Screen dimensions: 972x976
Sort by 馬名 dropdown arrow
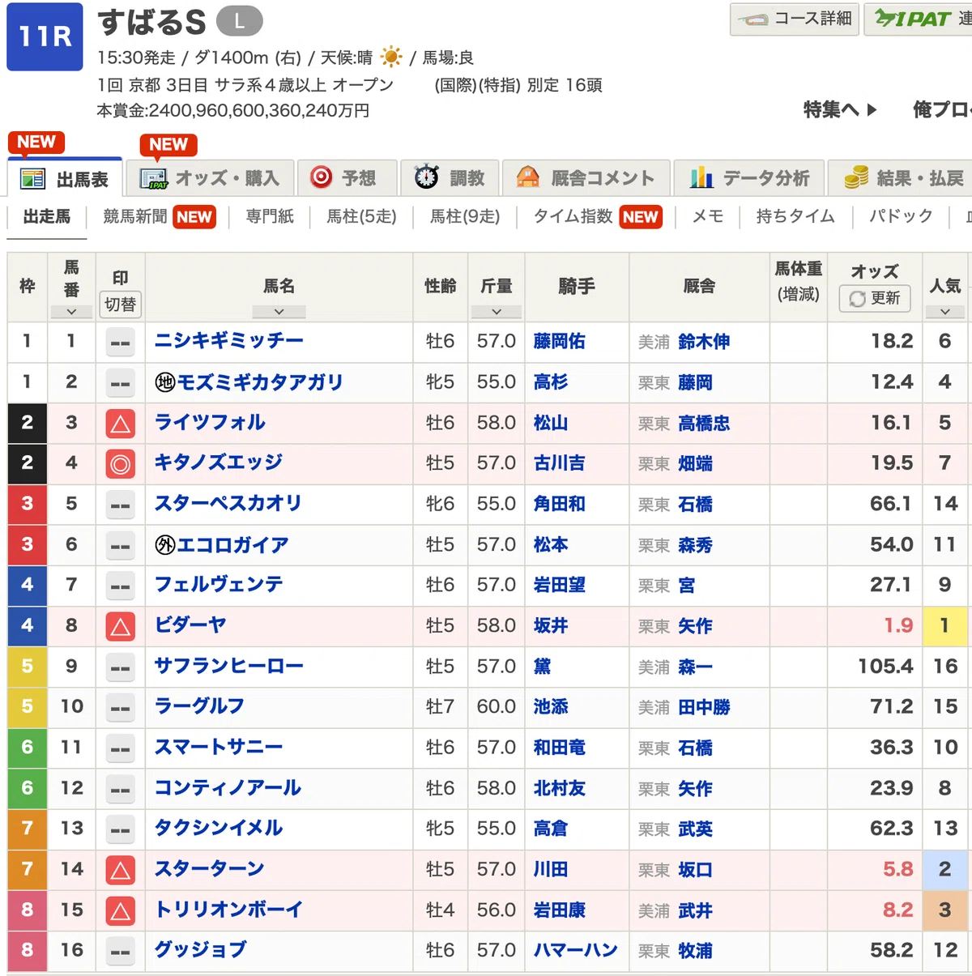pos(279,312)
